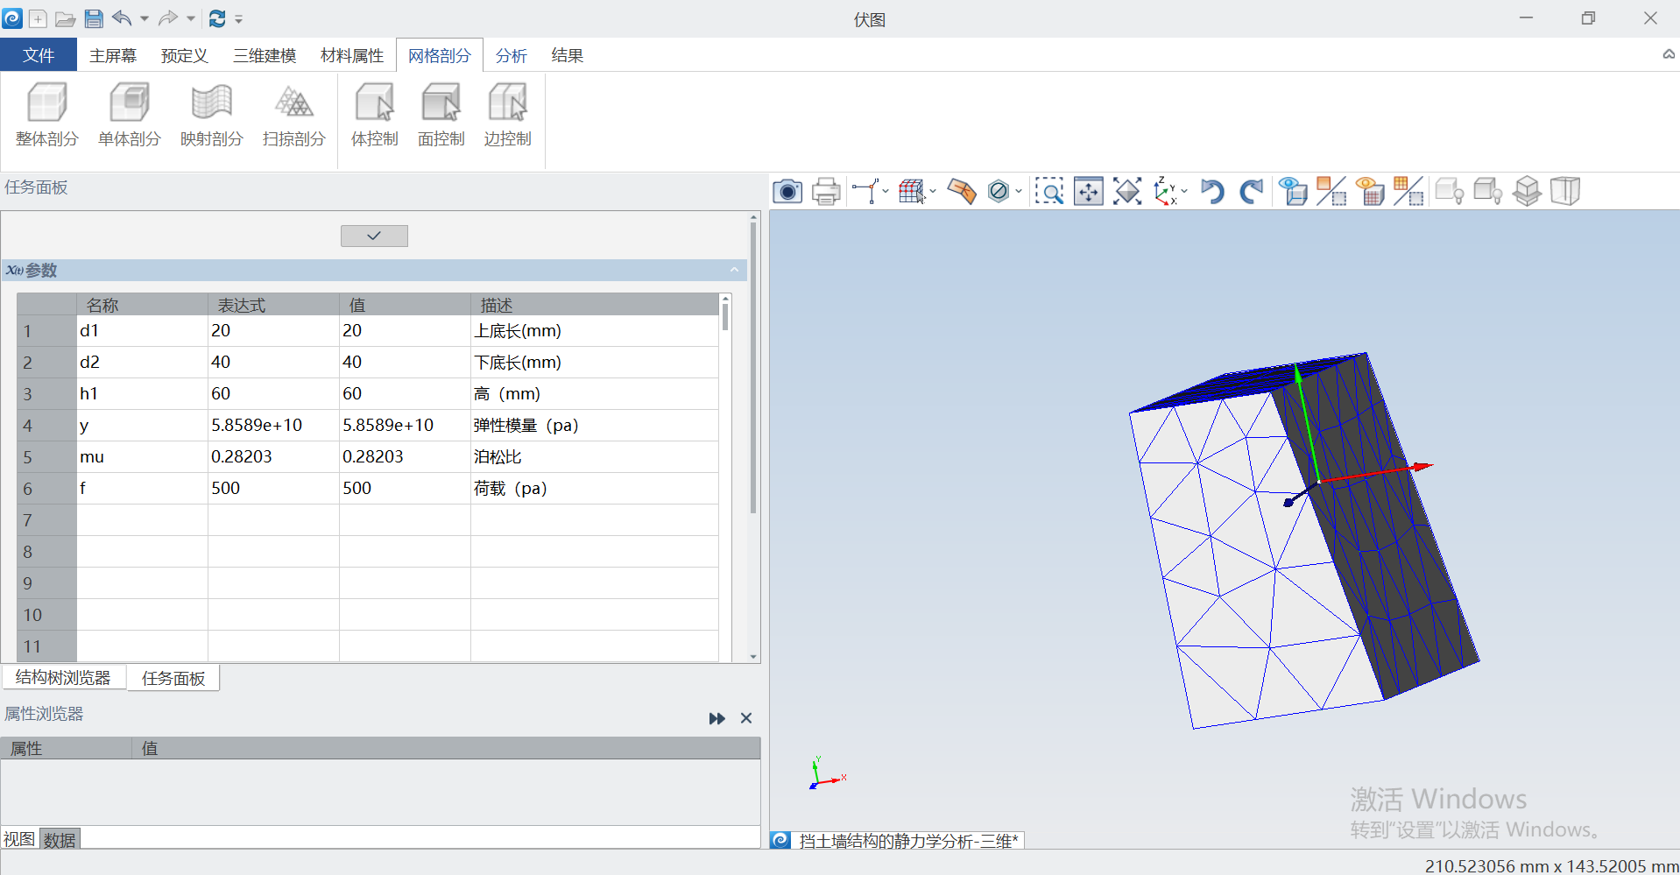Close the 属性浏览器 panel
1680x875 pixels.
746,718
